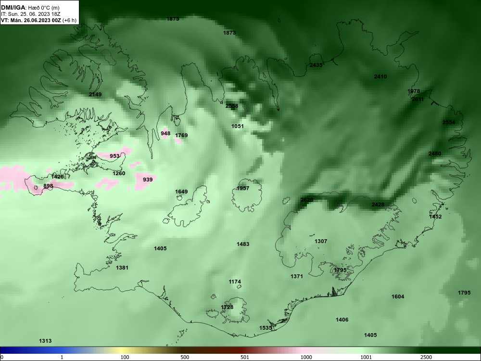Click the 953 map value
Viewport: 481px width, 361px height.
pos(114,156)
